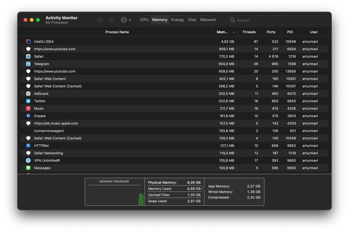Click the Enpass process name
The image size is (349, 233).
(x=40, y=116)
